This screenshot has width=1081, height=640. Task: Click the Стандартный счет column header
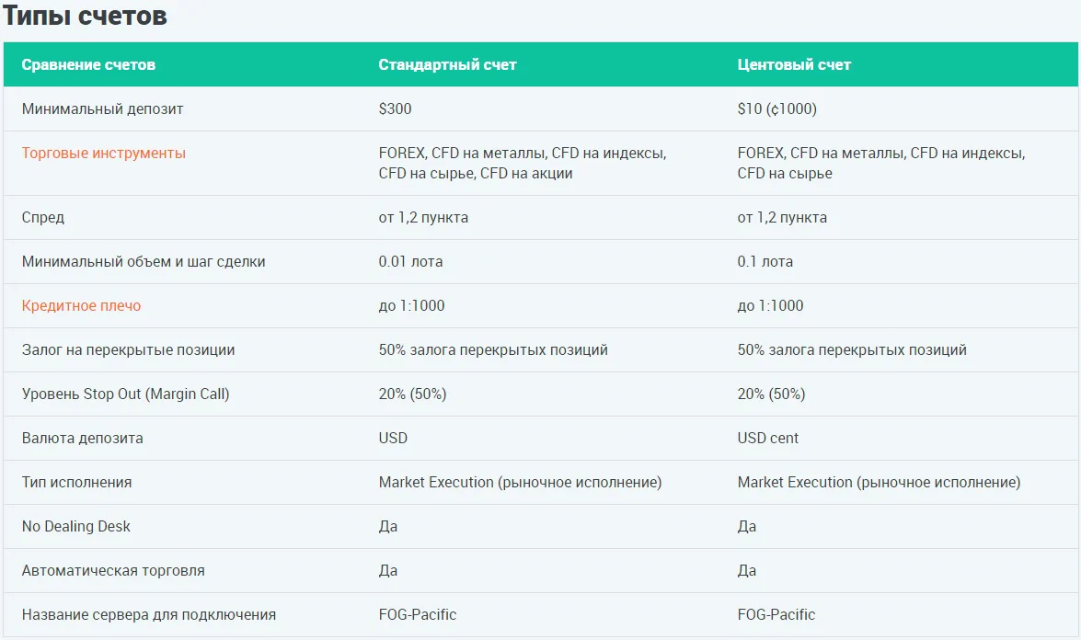point(447,64)
